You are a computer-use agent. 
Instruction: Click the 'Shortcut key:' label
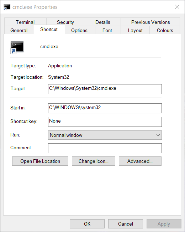click(24, 121)
